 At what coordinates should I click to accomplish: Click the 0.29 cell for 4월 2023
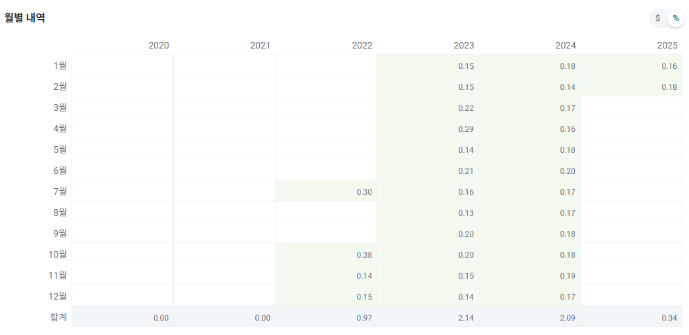click(x=428, y=129)
